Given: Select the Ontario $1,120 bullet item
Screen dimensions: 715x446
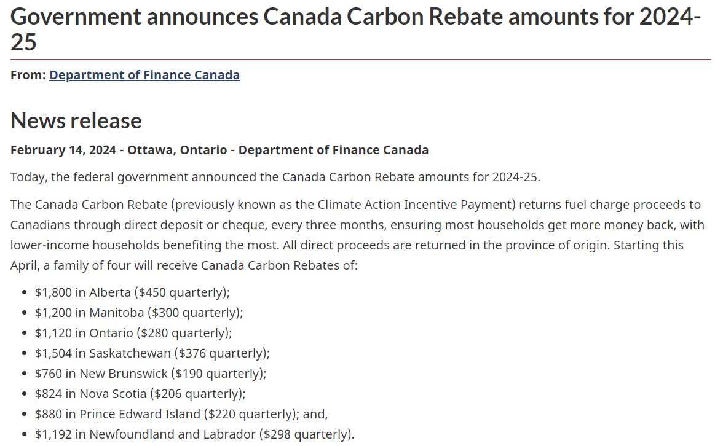Looking at the screenshot, I should pyautogui.click(x=133, y=333).
